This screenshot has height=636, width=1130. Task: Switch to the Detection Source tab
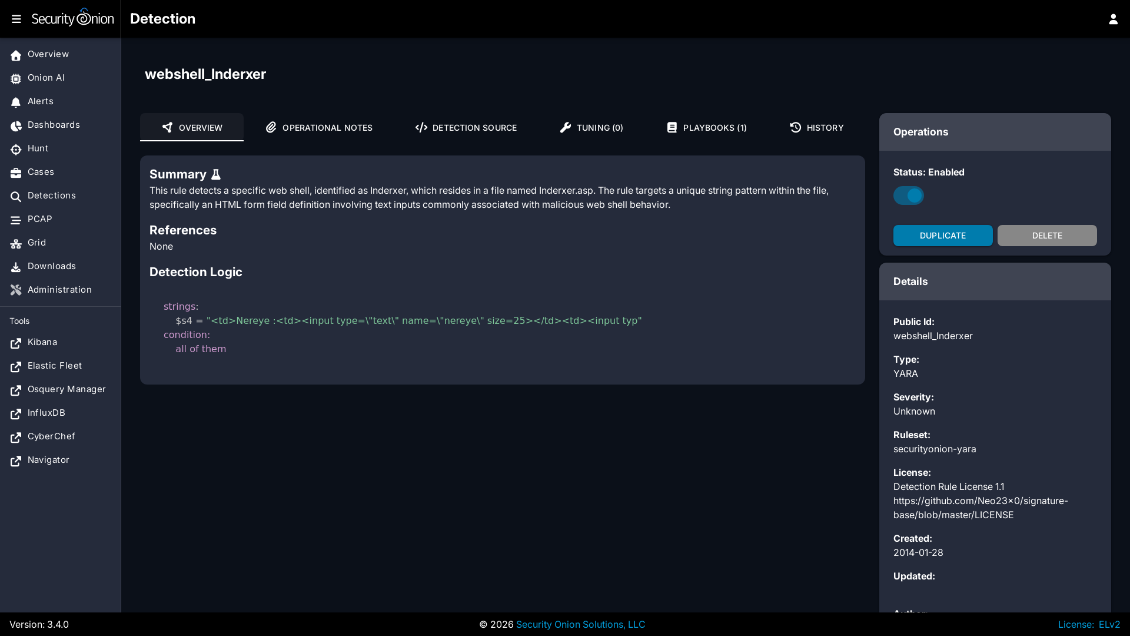pyautogui.click(x=466, y=127)
